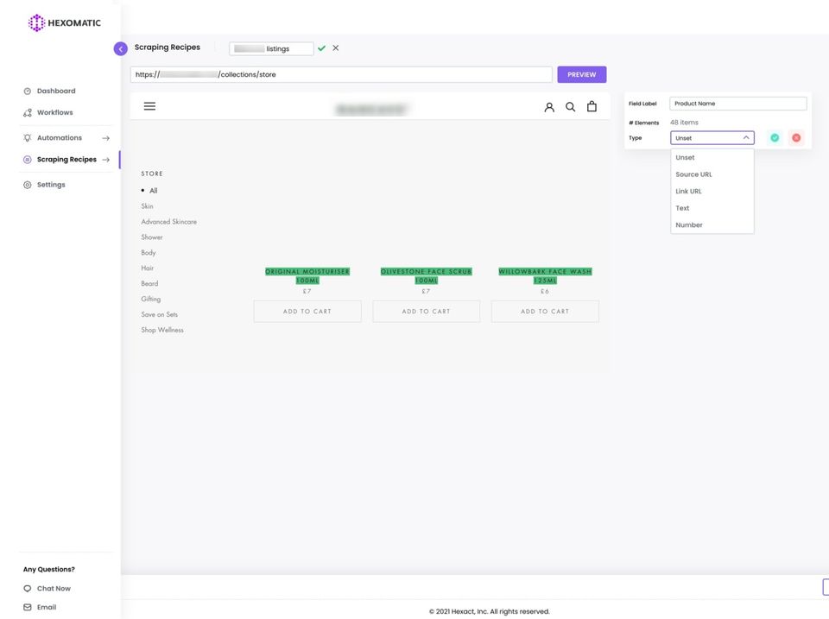Open the hamburger menu in preview

149,106
